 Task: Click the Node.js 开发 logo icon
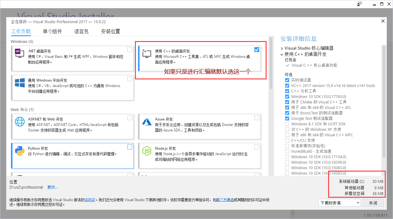point(147,151)
